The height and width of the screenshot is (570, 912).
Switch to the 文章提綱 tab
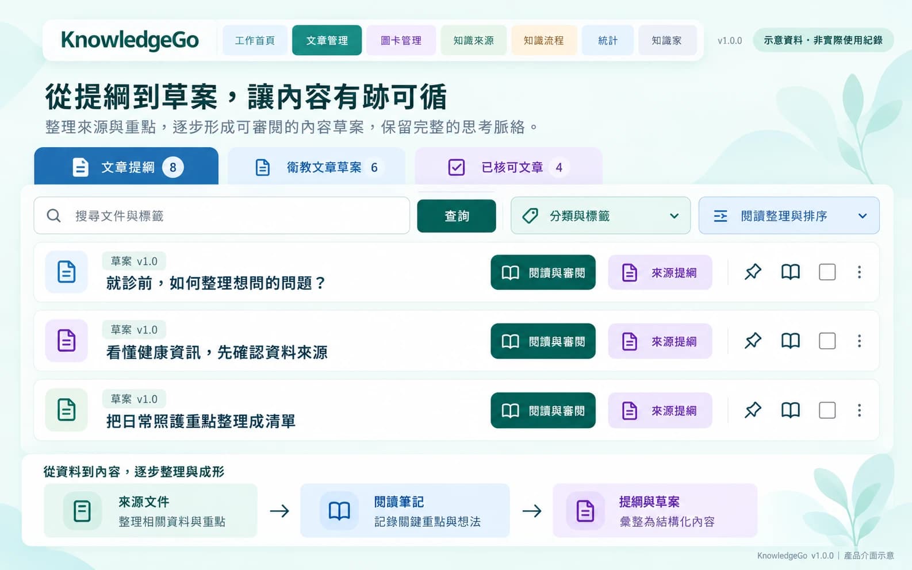pyautogui.click(x=127, y=167)
